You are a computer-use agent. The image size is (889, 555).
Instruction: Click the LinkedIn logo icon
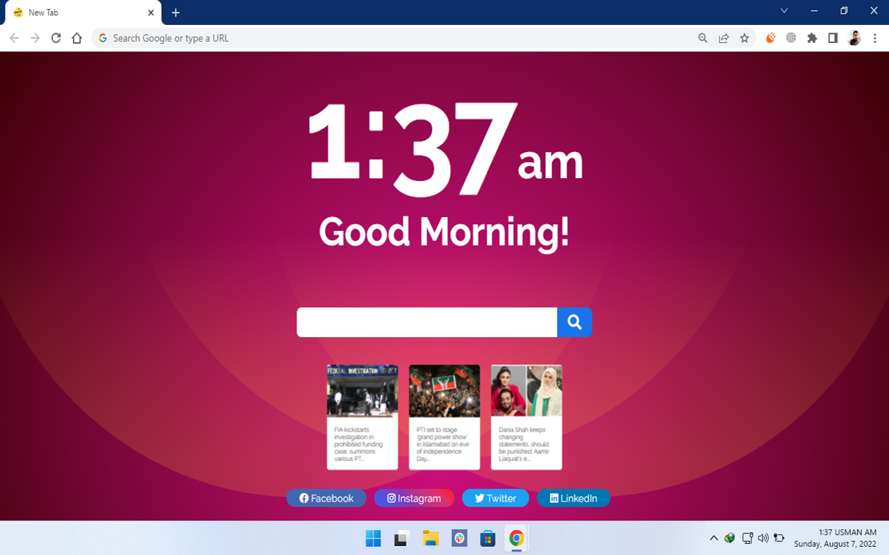pyautogui.click(x=554, y=498)
